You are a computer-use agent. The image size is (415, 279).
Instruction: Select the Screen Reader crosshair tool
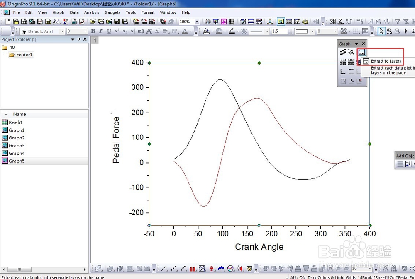pyautogui.click(x=405, y=31)
